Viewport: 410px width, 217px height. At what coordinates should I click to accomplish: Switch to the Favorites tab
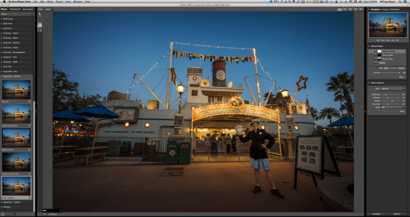pyautogui.click(x=14, y=9)
